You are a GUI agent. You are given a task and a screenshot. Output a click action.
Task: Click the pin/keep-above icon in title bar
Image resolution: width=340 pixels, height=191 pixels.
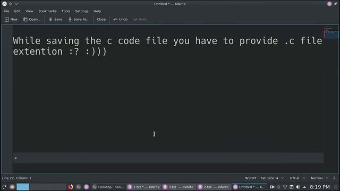[x=336, y=4]
